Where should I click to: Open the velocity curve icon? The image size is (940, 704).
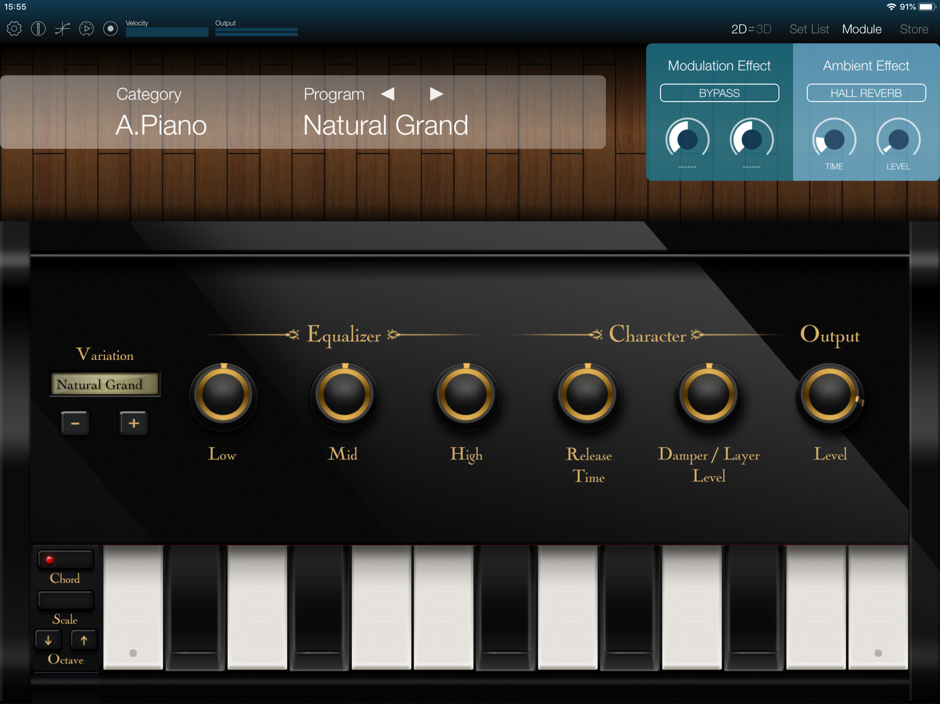pyautogui.click(x=63, y=29)
